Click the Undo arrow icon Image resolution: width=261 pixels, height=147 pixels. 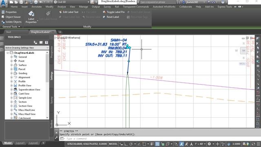41,2
